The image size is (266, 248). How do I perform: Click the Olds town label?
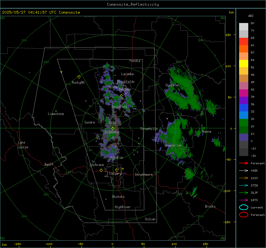coord(113,123)
